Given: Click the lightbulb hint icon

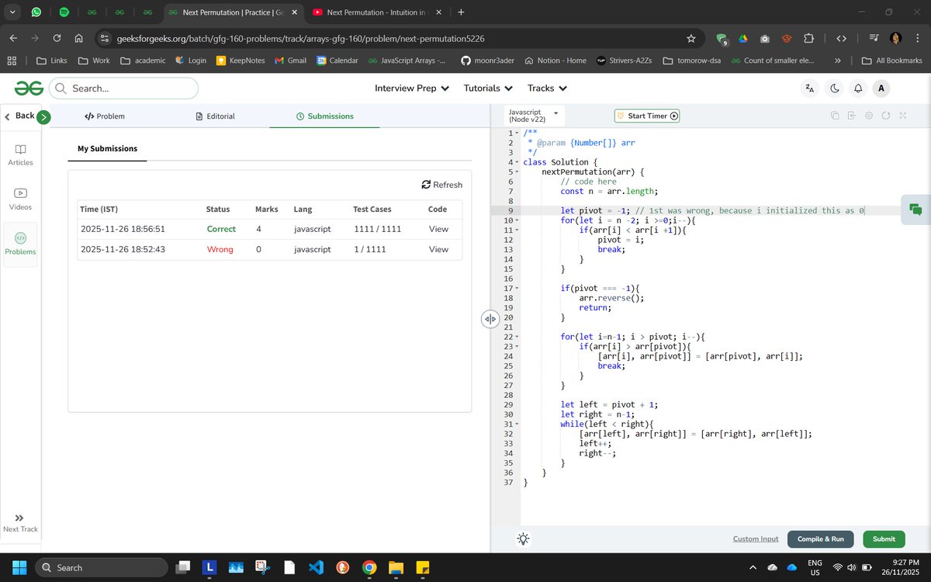Looking at the screenshot, I should (x=524, y=539).
